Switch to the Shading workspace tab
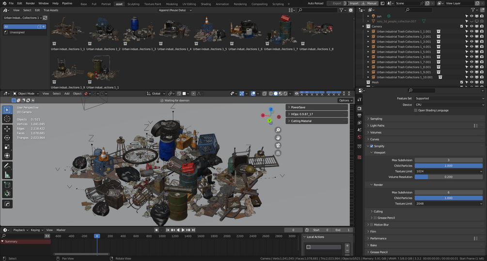Image resolution: width=487 pixels, height=261 pixels. (x=205, y=4)
